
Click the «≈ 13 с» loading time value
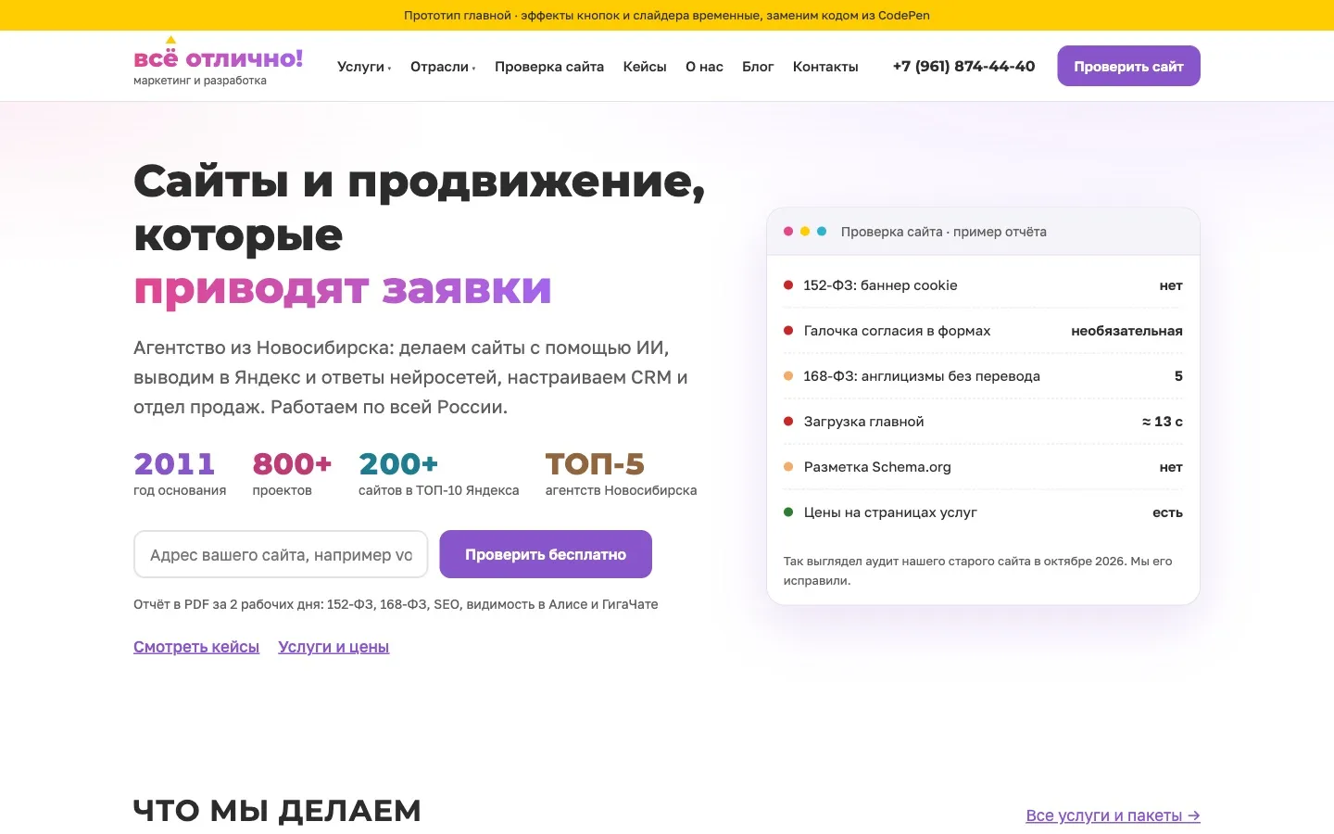(x=1163, y=422)
